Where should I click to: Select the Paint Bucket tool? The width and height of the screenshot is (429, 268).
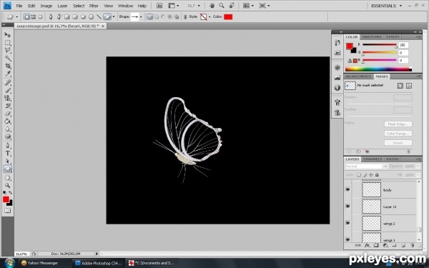tap(7, 121)
